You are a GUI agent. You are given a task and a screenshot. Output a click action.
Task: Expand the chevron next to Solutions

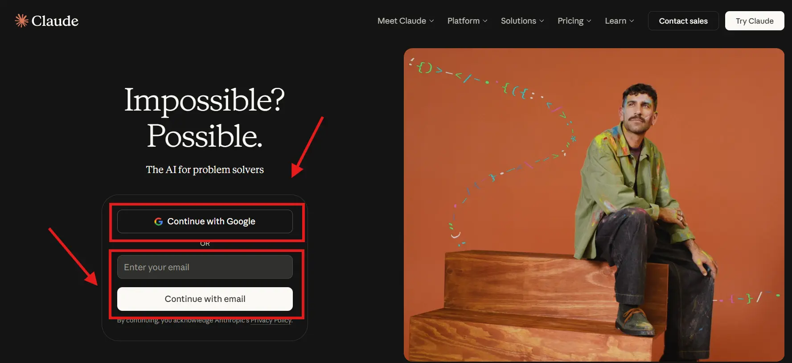(542, 21)
